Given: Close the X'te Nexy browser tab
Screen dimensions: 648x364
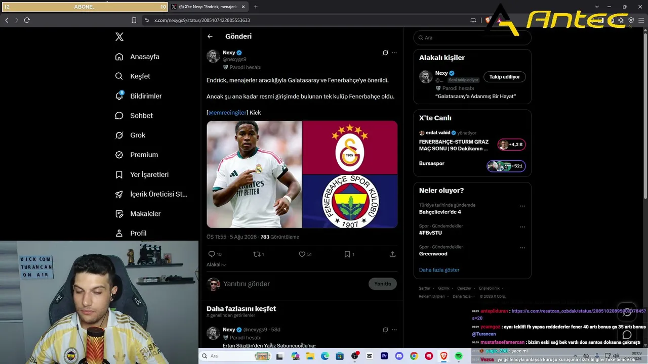Looking at the screenshot, I should [x=244, y=7].
